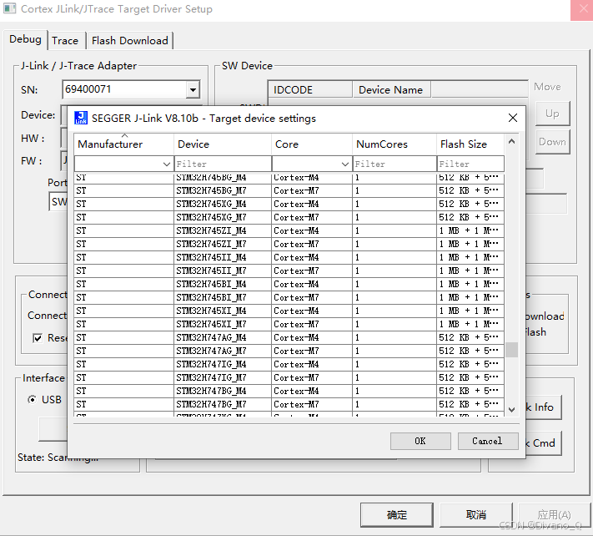Viewport: 593px width, 536px height.
Task: Click Cortex-M7 cell of STM32H747BG_M7 row
Action: click(312, 405)
